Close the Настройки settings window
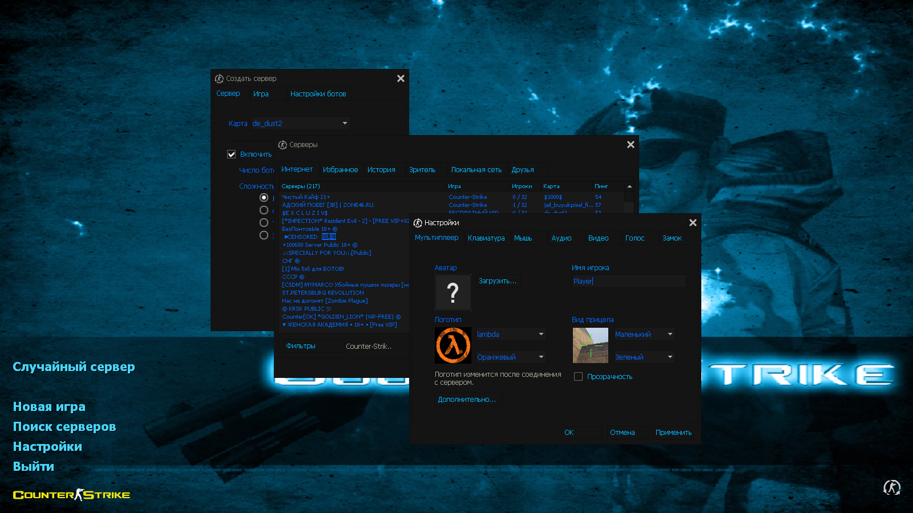913x513 pixels. tap(693, 223)
